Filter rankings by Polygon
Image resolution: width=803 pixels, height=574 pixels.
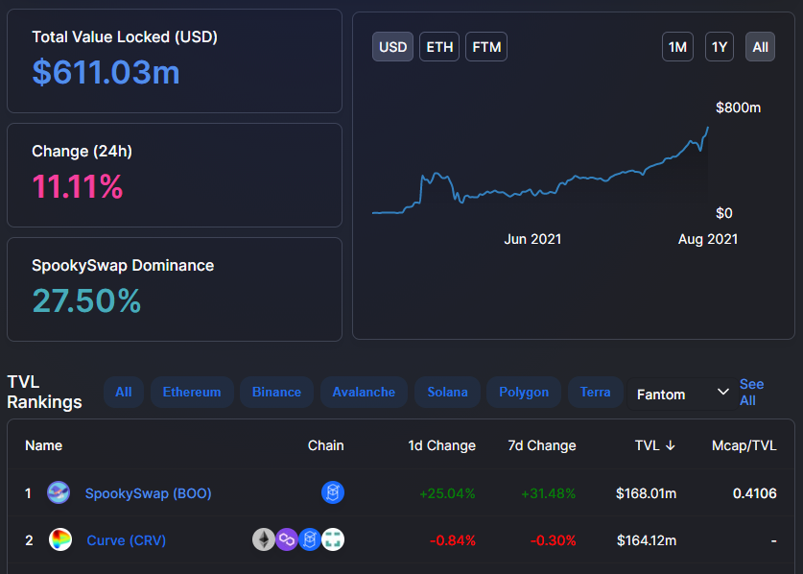524,392
